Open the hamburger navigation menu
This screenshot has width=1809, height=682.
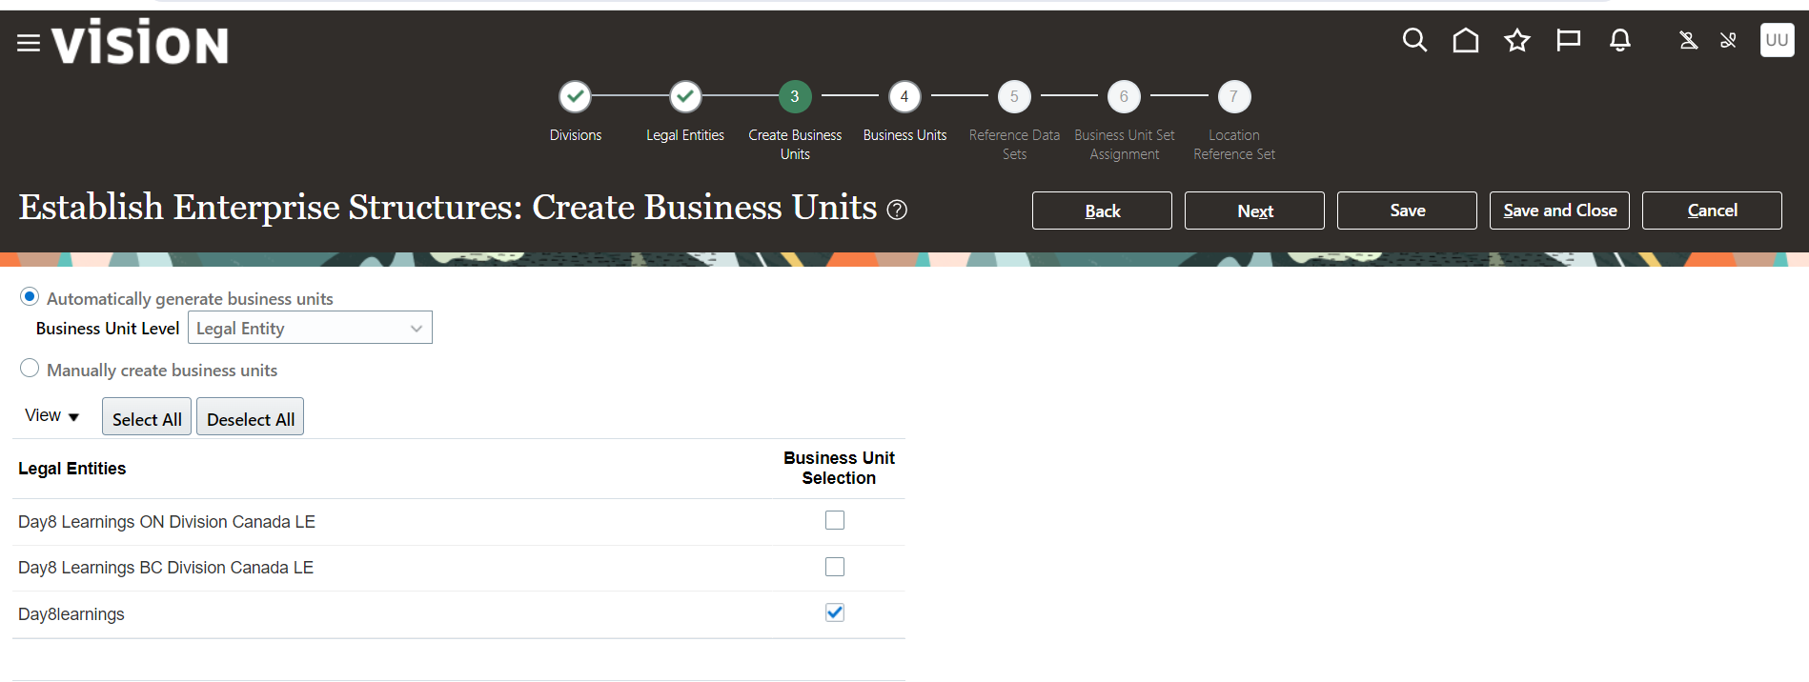pyautogui.click(x=29, y=43)
